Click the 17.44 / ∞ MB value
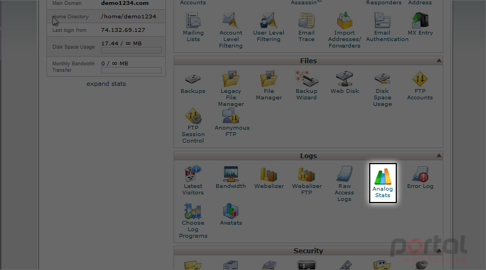 pos(122,43)
